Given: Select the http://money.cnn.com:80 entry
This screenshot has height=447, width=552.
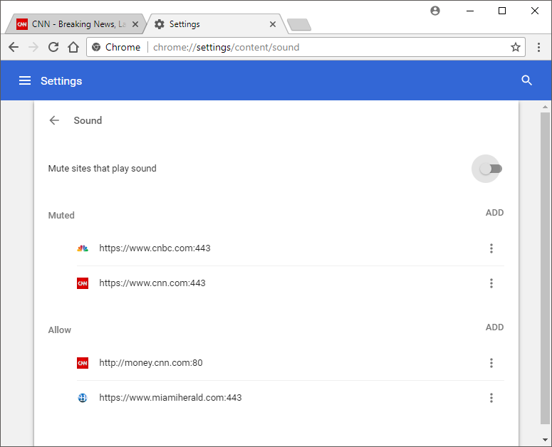Looking at the screenshot, I should (x=291, y=363).
